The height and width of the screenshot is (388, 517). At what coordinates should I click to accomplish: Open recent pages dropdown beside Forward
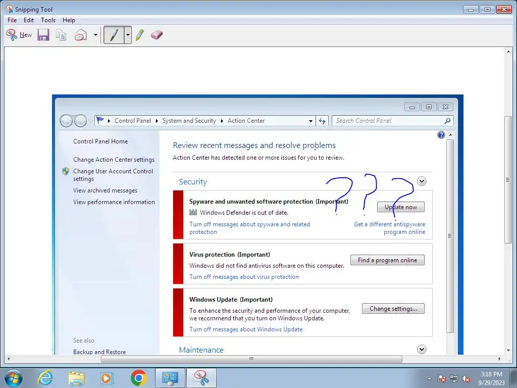[x=91, y=121]
